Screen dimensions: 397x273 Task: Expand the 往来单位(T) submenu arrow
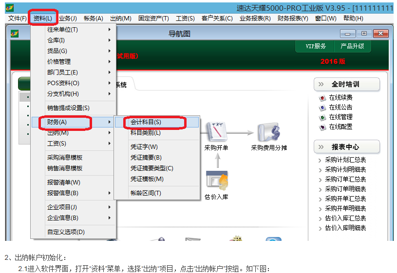(x=110, y=30)
